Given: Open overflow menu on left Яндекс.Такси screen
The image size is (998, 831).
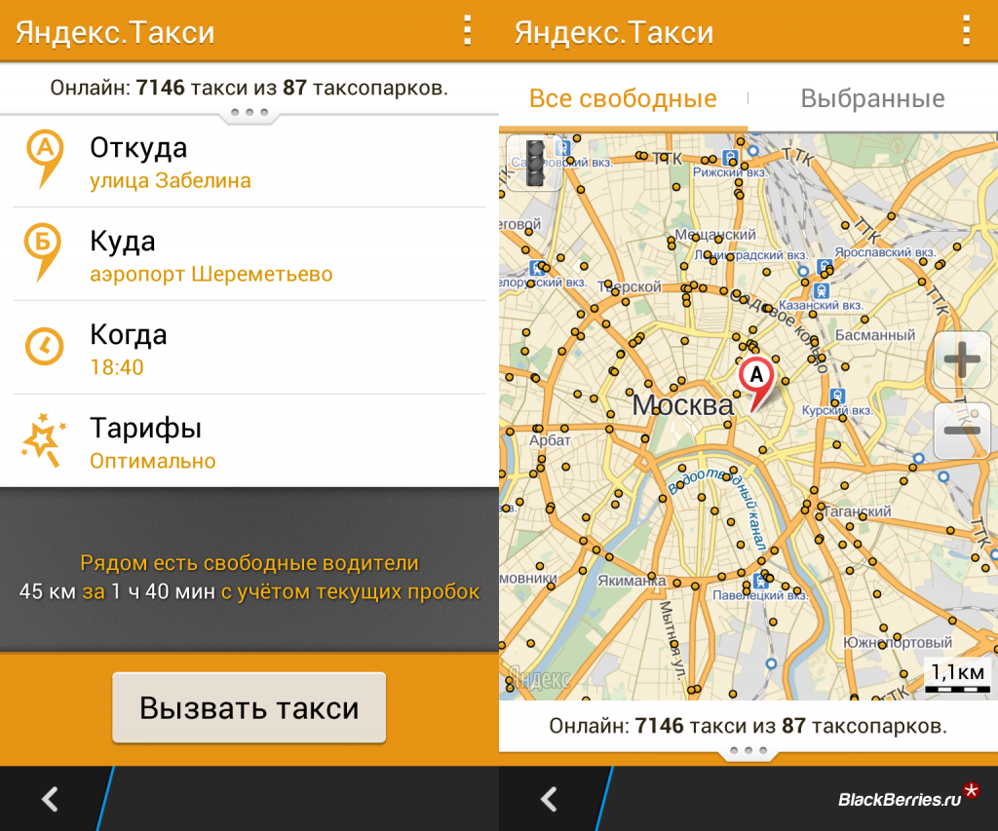Looking at the screenshot, I should 467,30.
